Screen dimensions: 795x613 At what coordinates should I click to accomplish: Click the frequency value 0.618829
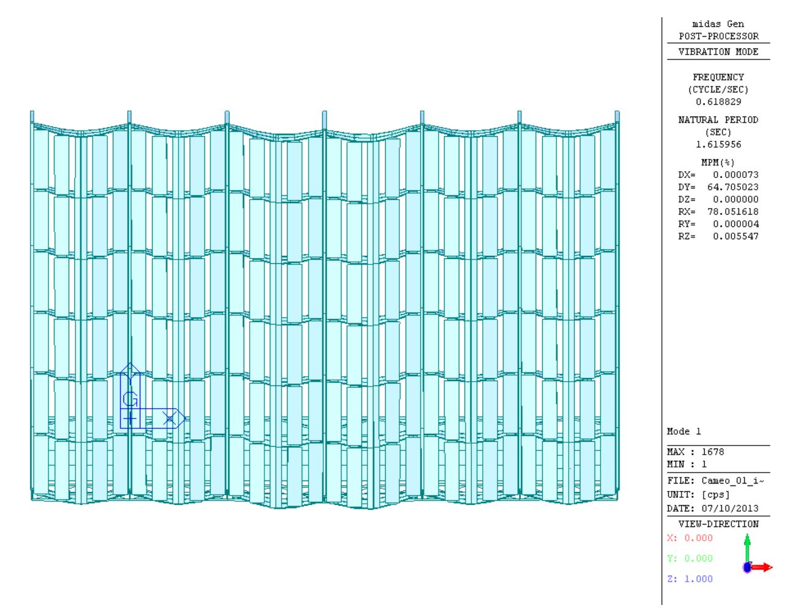[718, 102]
